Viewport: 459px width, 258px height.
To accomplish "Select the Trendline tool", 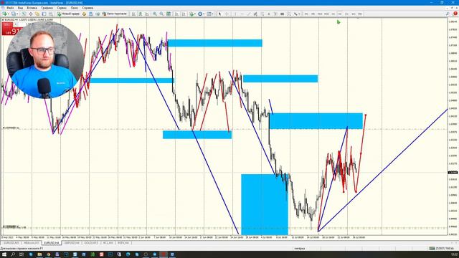I will pos(249,14).
